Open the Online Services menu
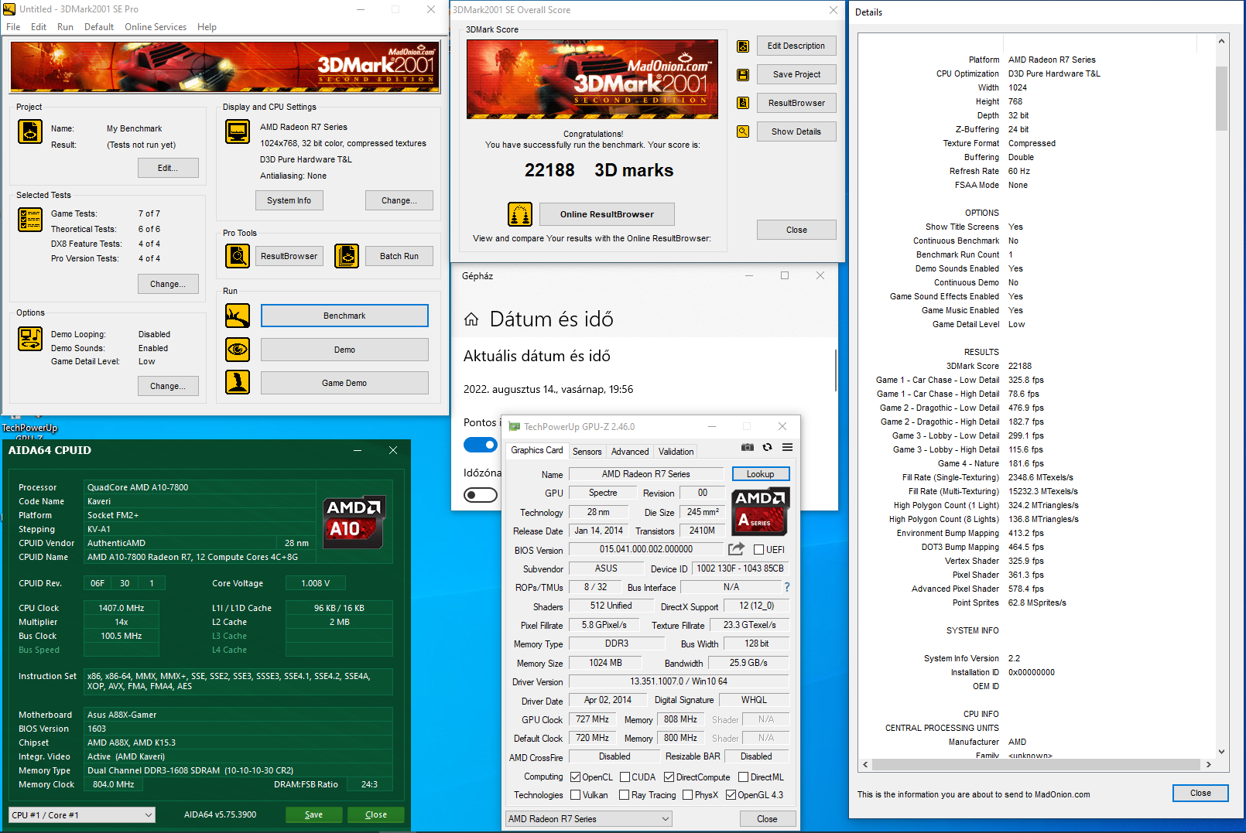This screenshot has height=833, width=1246. pos(156,27)
